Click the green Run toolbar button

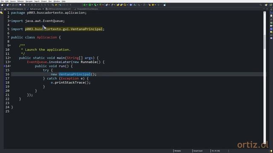pos(90,5)
